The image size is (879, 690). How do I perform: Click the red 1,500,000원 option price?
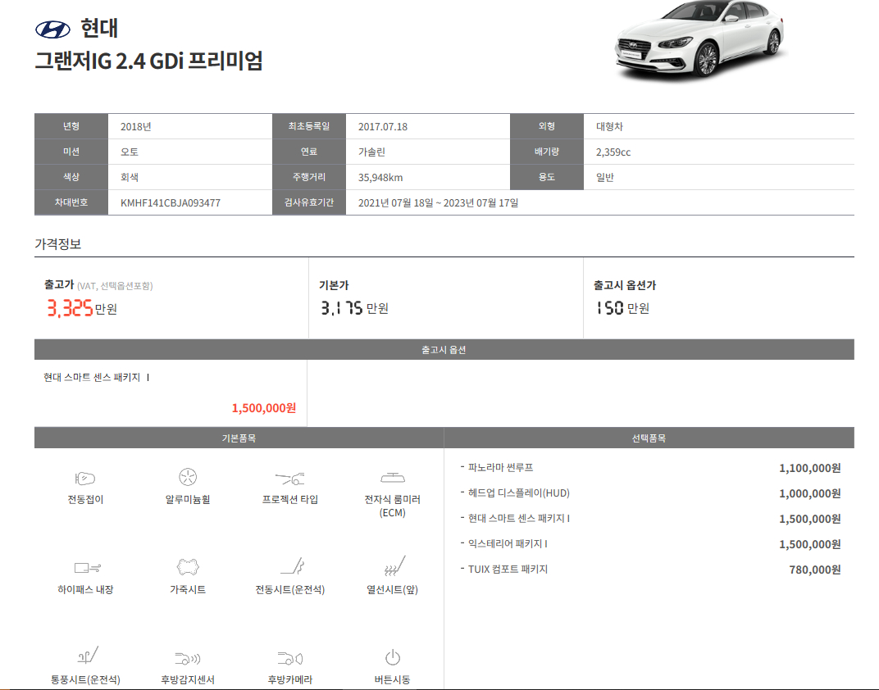pos(264,408)
